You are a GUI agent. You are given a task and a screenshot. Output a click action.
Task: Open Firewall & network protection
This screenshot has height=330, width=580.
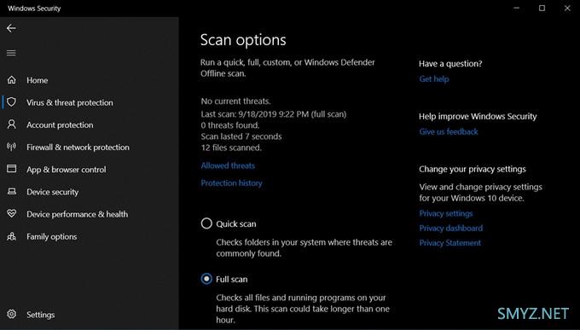tap(78, 148)
